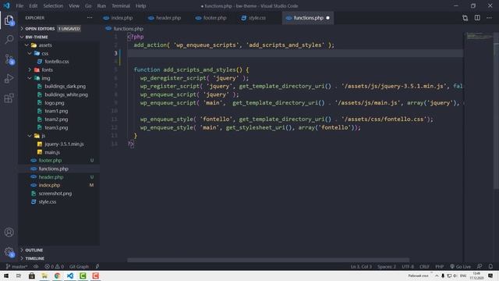
Task: Click the master branch indicator in status bar
Action: pos(16,266)
